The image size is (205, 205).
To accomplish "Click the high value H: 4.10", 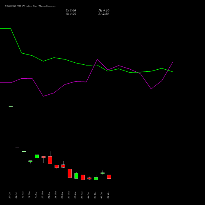I will tap(104, 11).
